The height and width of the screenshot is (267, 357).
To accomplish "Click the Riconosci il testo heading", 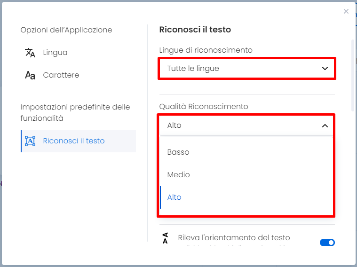I will (195, 30).
